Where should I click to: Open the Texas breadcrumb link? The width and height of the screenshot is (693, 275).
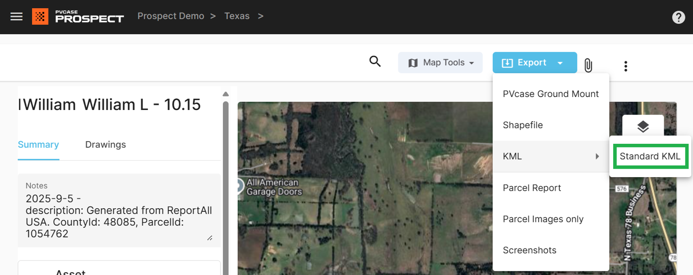pos(237,16)
